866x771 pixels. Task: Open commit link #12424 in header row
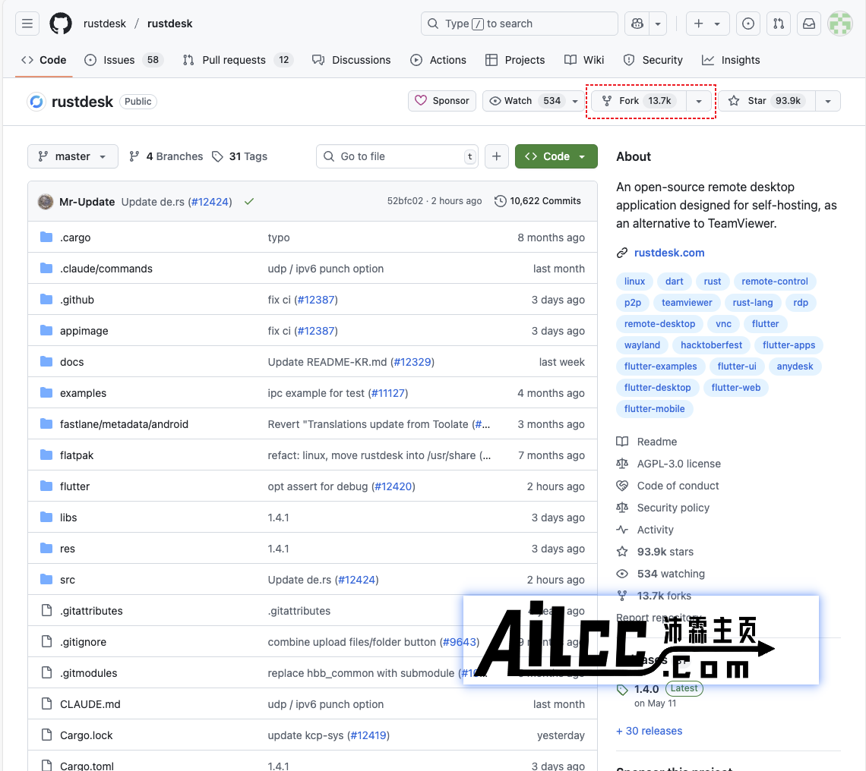click(x=210, y=202)
